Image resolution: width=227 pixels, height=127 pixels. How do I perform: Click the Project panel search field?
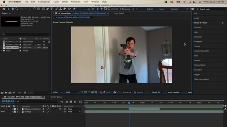tap(26, 35)
